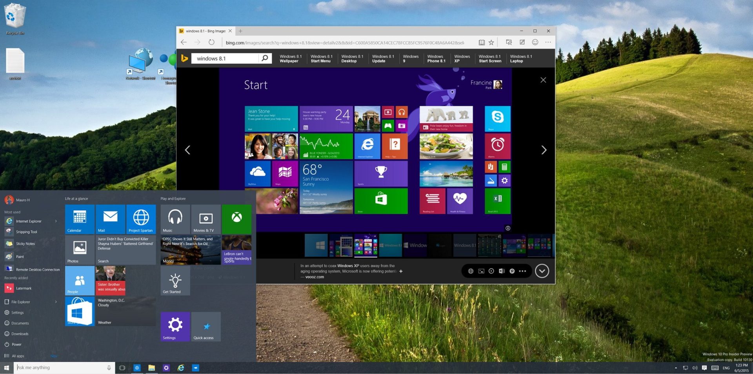This screenshot has width=753, height=374.
Task: Open the veooz.com source link
Action: pos(315,277)
